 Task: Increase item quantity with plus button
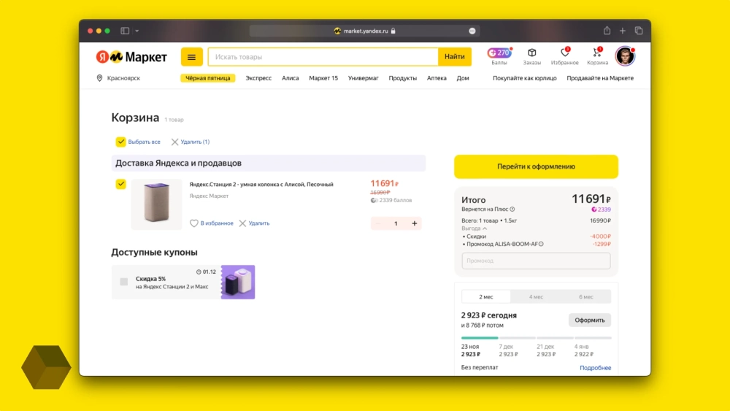click(415, 223)
